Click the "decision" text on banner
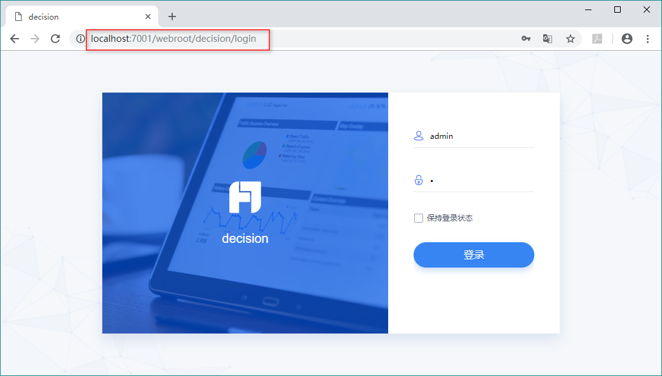 click(x=245, y=238)
